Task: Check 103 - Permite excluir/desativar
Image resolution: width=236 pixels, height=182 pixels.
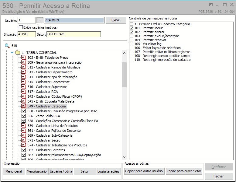Action: pyautogui.click(x=132, y=36)
